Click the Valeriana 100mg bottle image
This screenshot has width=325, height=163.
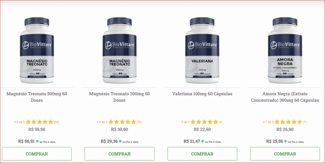tap(202, 50)
